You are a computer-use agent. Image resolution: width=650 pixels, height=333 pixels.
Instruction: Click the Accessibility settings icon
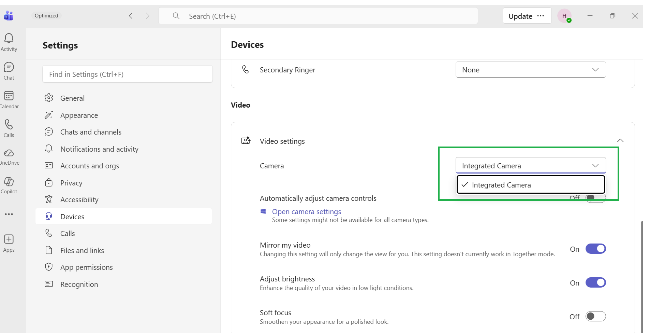(49, 199)
